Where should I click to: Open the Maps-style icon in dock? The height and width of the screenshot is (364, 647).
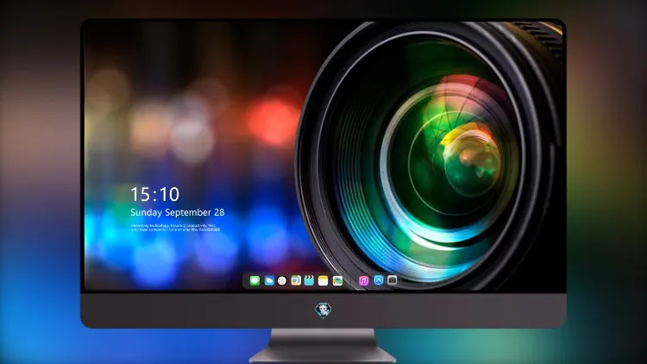pyautogui.click(x=296, y=280)
